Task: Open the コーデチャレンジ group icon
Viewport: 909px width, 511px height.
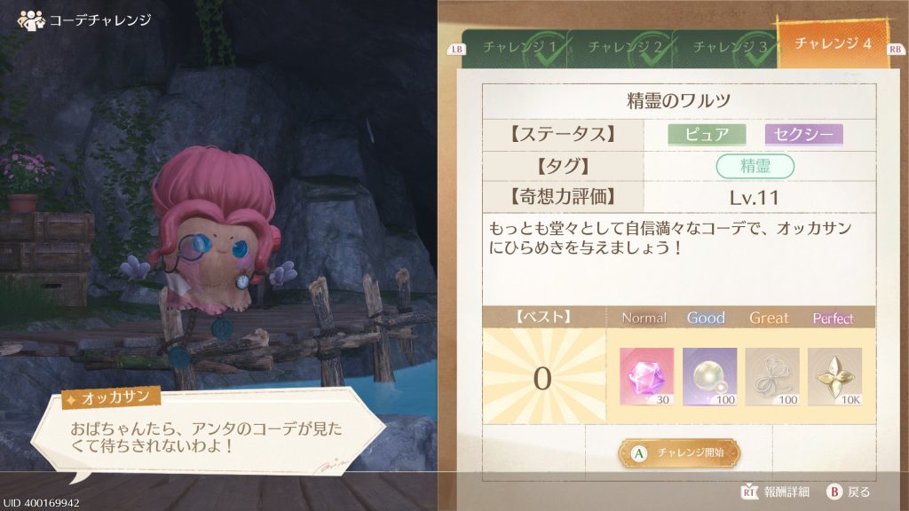Action: click(x=31, y=20)
